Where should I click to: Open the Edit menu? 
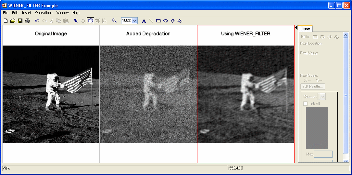15,13
